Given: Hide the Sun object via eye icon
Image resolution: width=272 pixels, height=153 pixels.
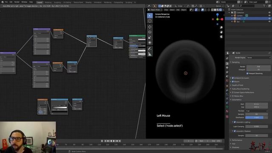Looking at the screenshot, I should [269, 22].
